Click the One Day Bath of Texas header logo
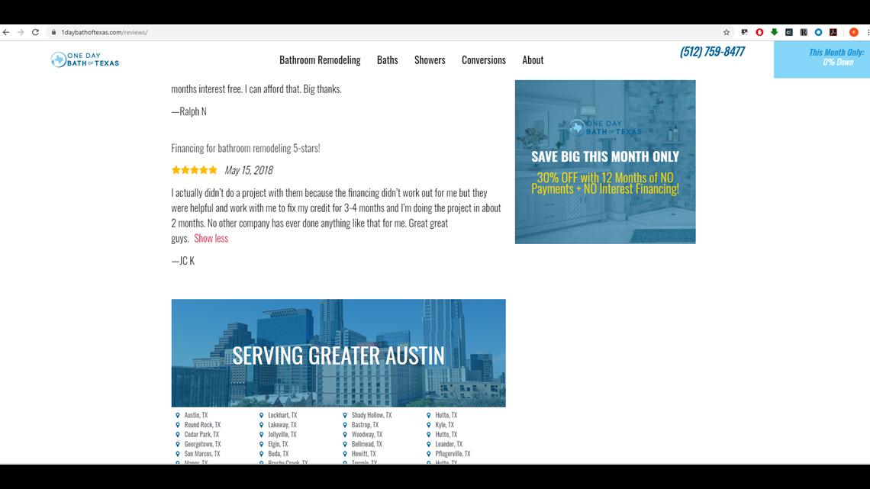The width and height of the screenshot is (870, 489). pyautogui.click(x=85, y=60)
